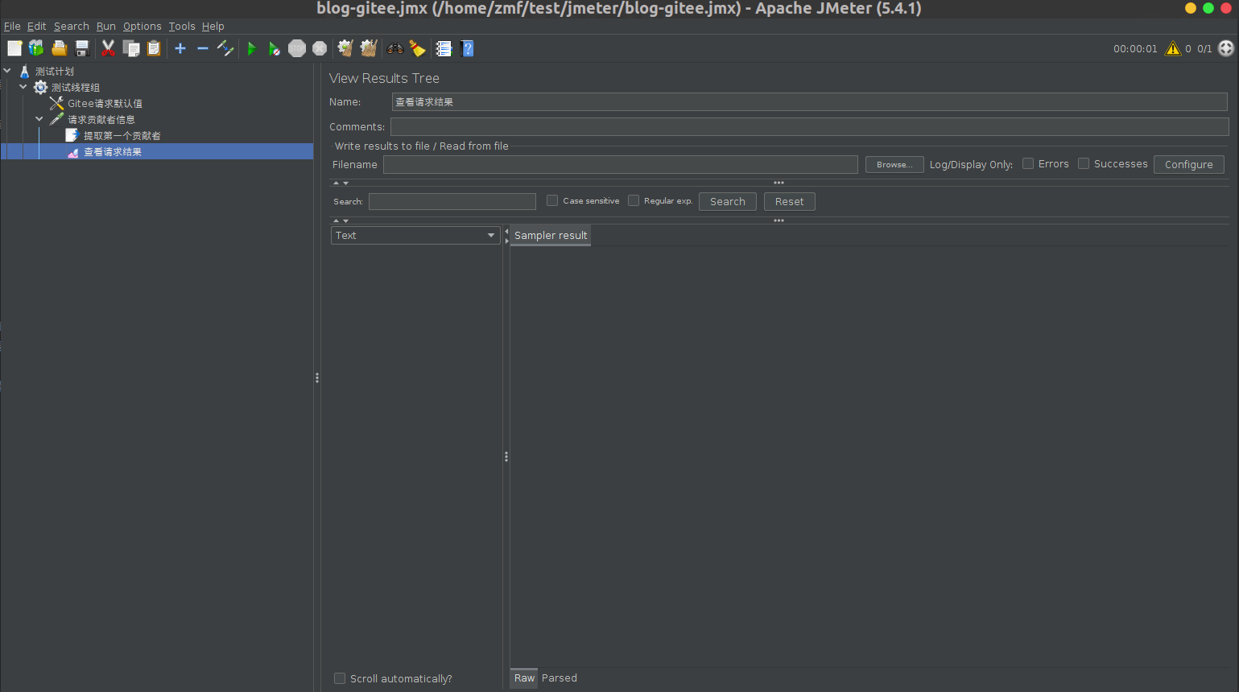Start test with no pauses icon
The image size is (1239, 692).
click(x=274, y=48)
